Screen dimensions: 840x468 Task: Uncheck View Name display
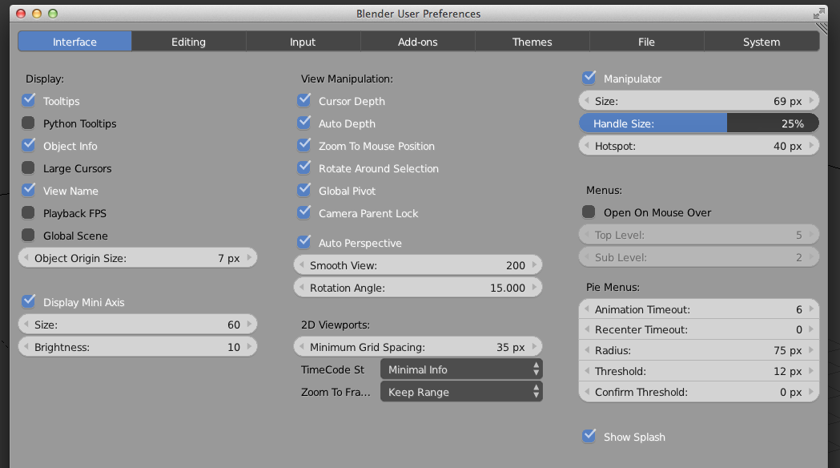coord(28,191)
